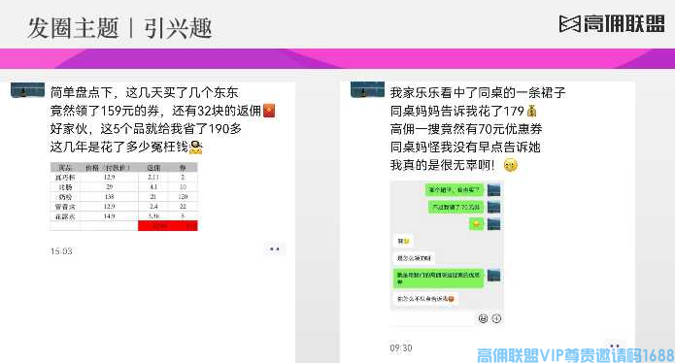Click detective emoji after 冤枉钱
Screen dimensions: 675x363
196,148
